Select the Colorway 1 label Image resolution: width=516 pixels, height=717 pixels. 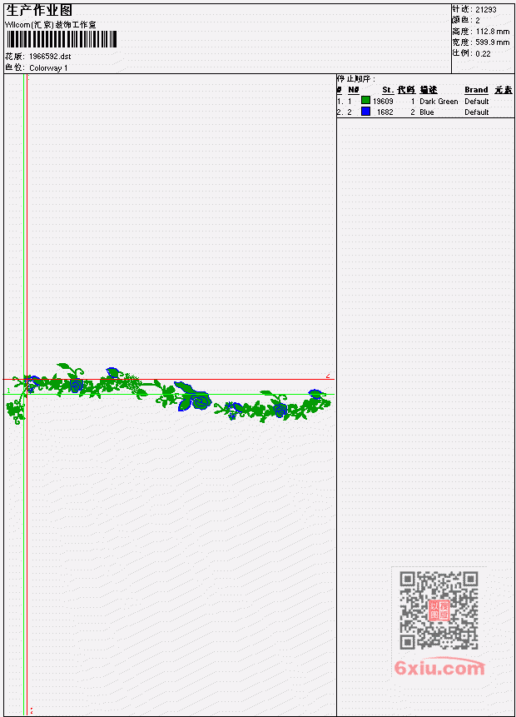48,68
